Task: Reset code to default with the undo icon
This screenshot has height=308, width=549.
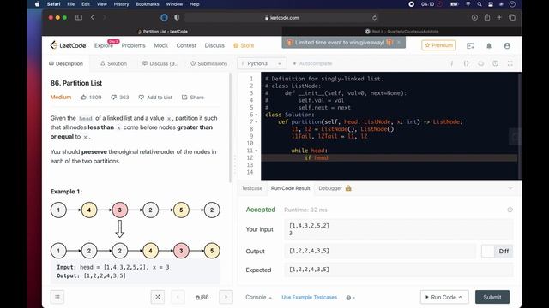Action: pyautogui.click(x=480, y=63)
